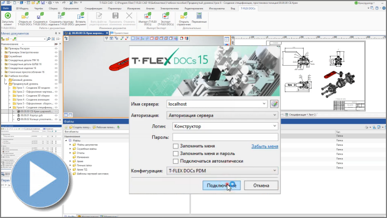The width and height of the screenshot is (387, 218).
Task: Click the Экспорт (T-FLEX DOCs) icon
Action: point(166,16)
